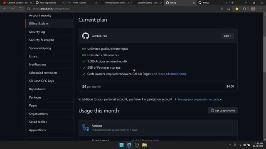Click the yellow extension icon
The width and height of the screenshot is (266, 149).
pyautogui.click(x=236, y=9)
